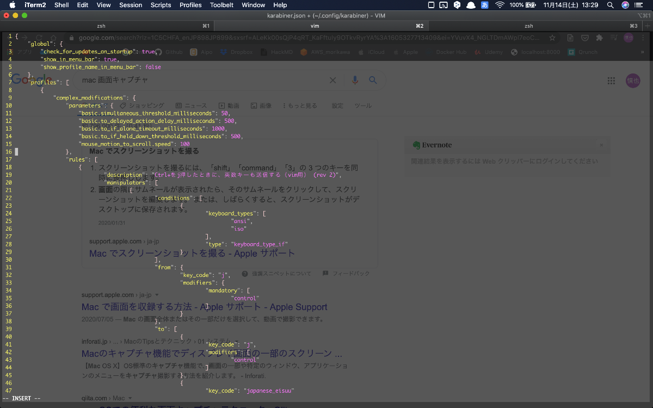Viewport: 653px width, 408px height.
Task: Close the Evernote panel with its x
Action: point(601,145)
